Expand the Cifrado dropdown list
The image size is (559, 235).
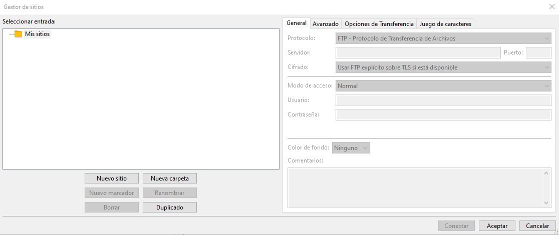tap(443, 67)
